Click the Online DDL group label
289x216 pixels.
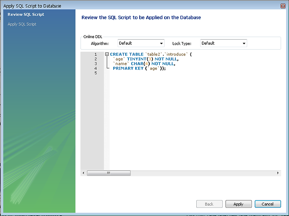pyautogui.click(x=93, y=37)
